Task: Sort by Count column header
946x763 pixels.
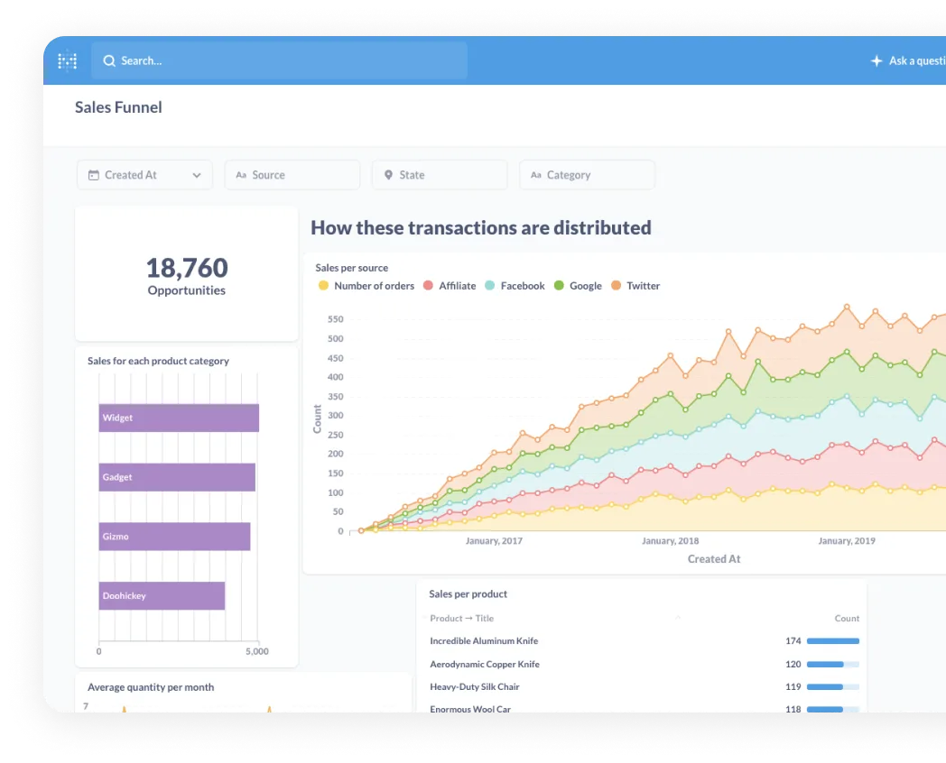Action: [x=847, y=619]
